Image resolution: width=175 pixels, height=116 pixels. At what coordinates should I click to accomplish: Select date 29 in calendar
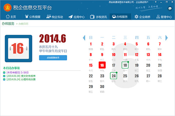click(x=91, y=87)
